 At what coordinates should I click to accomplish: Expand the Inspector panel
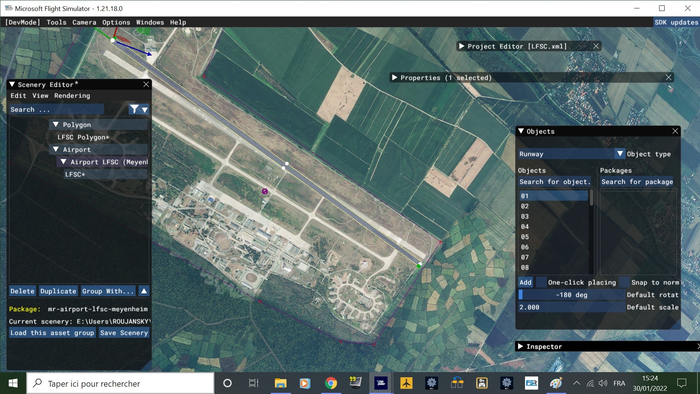(521, 346)
